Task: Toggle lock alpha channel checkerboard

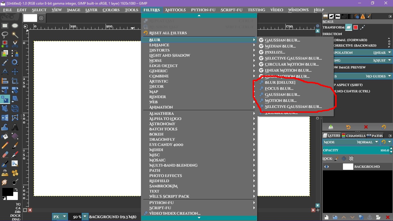Action: pos(351,159)
